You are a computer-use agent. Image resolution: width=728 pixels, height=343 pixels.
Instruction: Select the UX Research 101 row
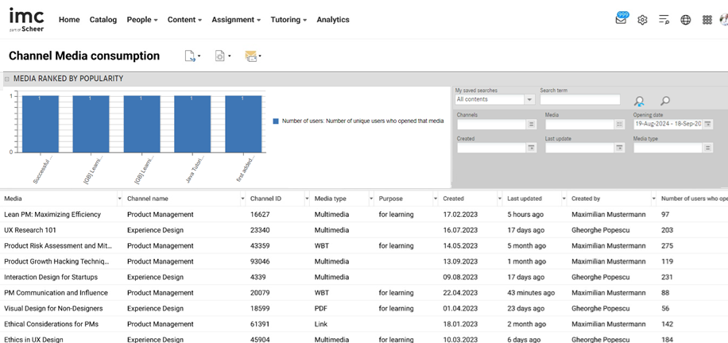coord(31,230)
